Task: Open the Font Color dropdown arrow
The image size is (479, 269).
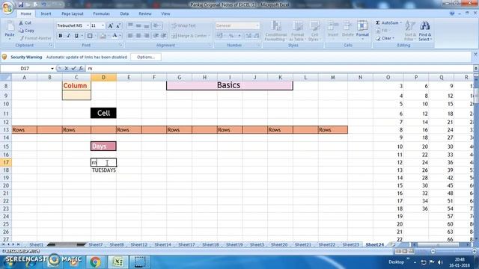Action: [x=120, y=36]
